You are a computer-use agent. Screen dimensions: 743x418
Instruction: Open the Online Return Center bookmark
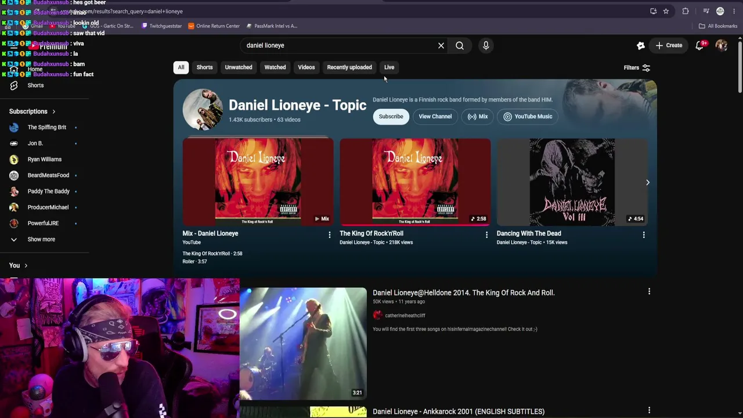point(214,26)
